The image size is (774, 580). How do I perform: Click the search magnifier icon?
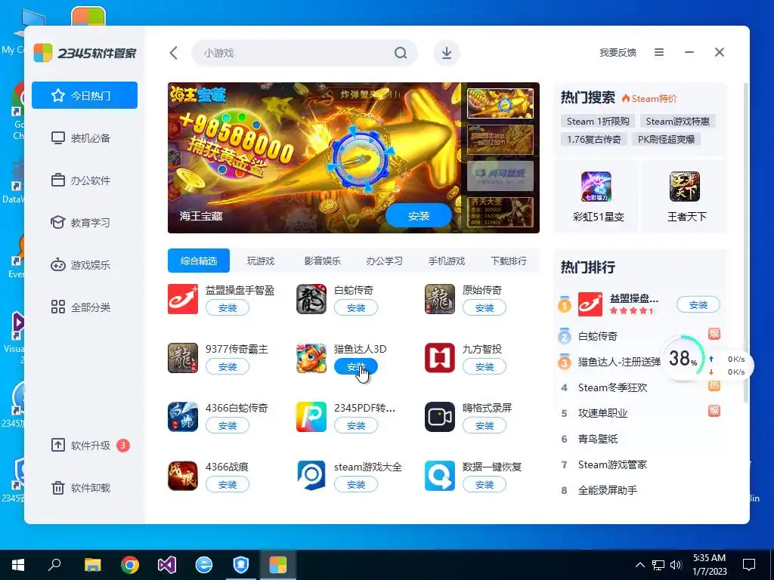click(x=401, y=53)
